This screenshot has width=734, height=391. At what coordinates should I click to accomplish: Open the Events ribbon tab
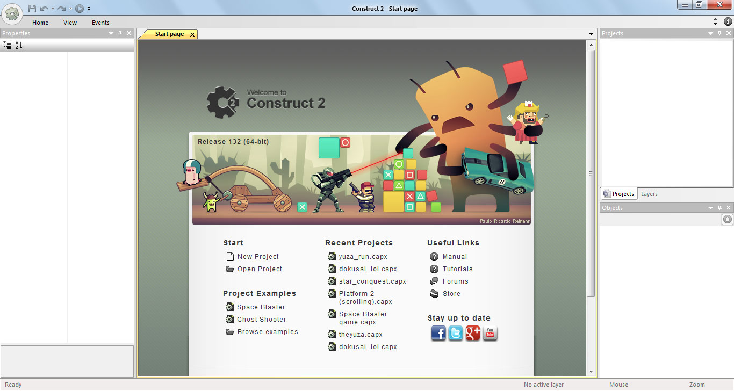pos(100,23)
